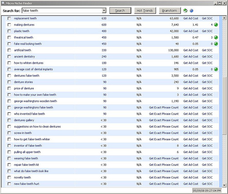
Task: Click the green refresh icon beside Brainstorm
Action: (x=185, y=10)
